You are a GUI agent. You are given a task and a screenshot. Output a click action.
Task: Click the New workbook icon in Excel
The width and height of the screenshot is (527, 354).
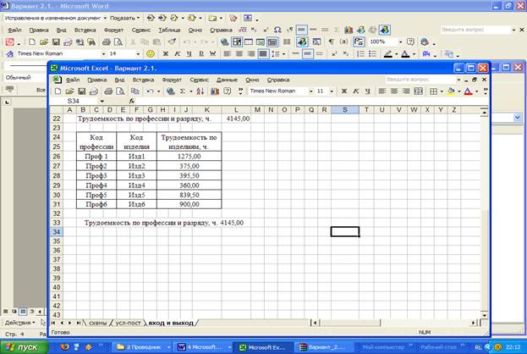[x=58, y=91]
